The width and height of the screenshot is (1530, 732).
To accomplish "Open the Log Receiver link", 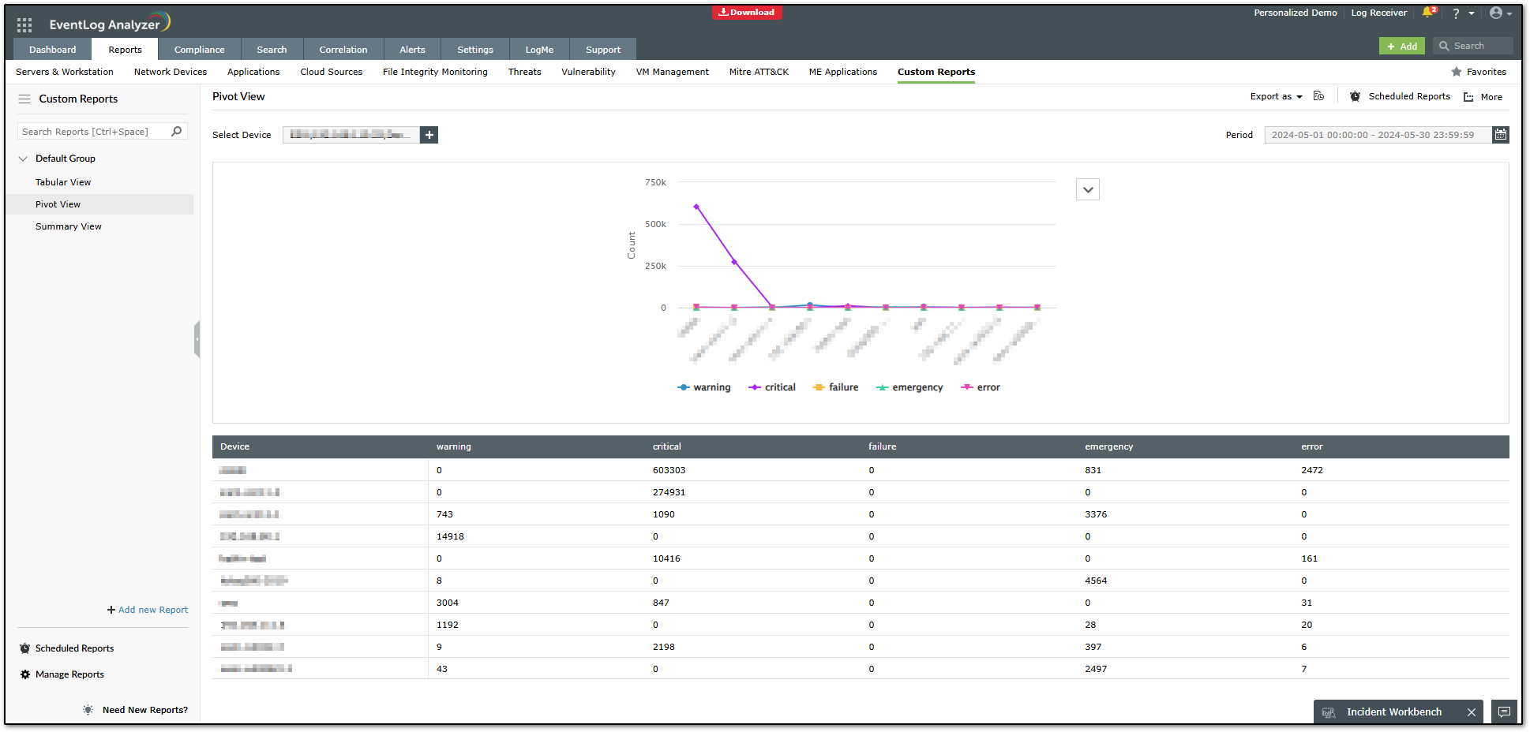I will (1378, 13).
